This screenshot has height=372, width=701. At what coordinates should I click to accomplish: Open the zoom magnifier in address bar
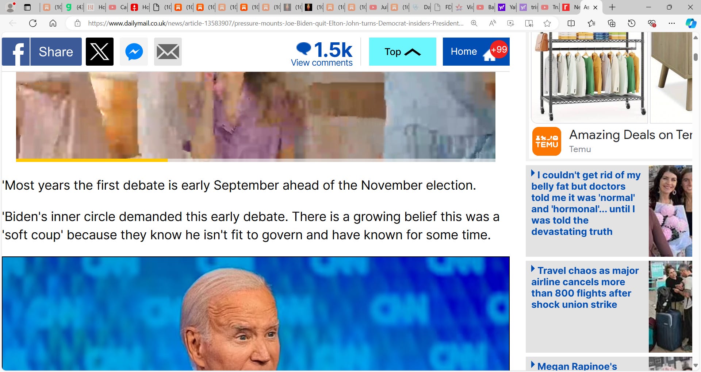(x=474, y=23)
